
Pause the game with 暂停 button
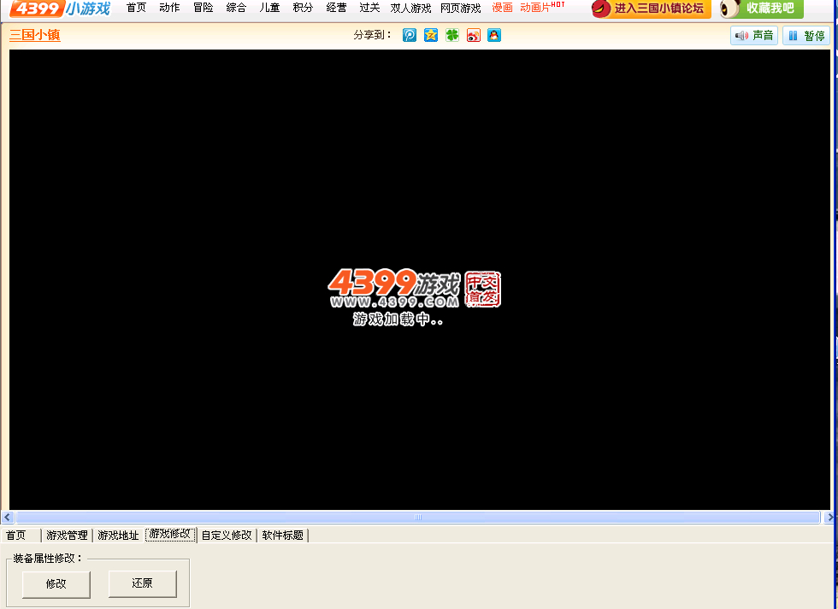coord(806,36)
